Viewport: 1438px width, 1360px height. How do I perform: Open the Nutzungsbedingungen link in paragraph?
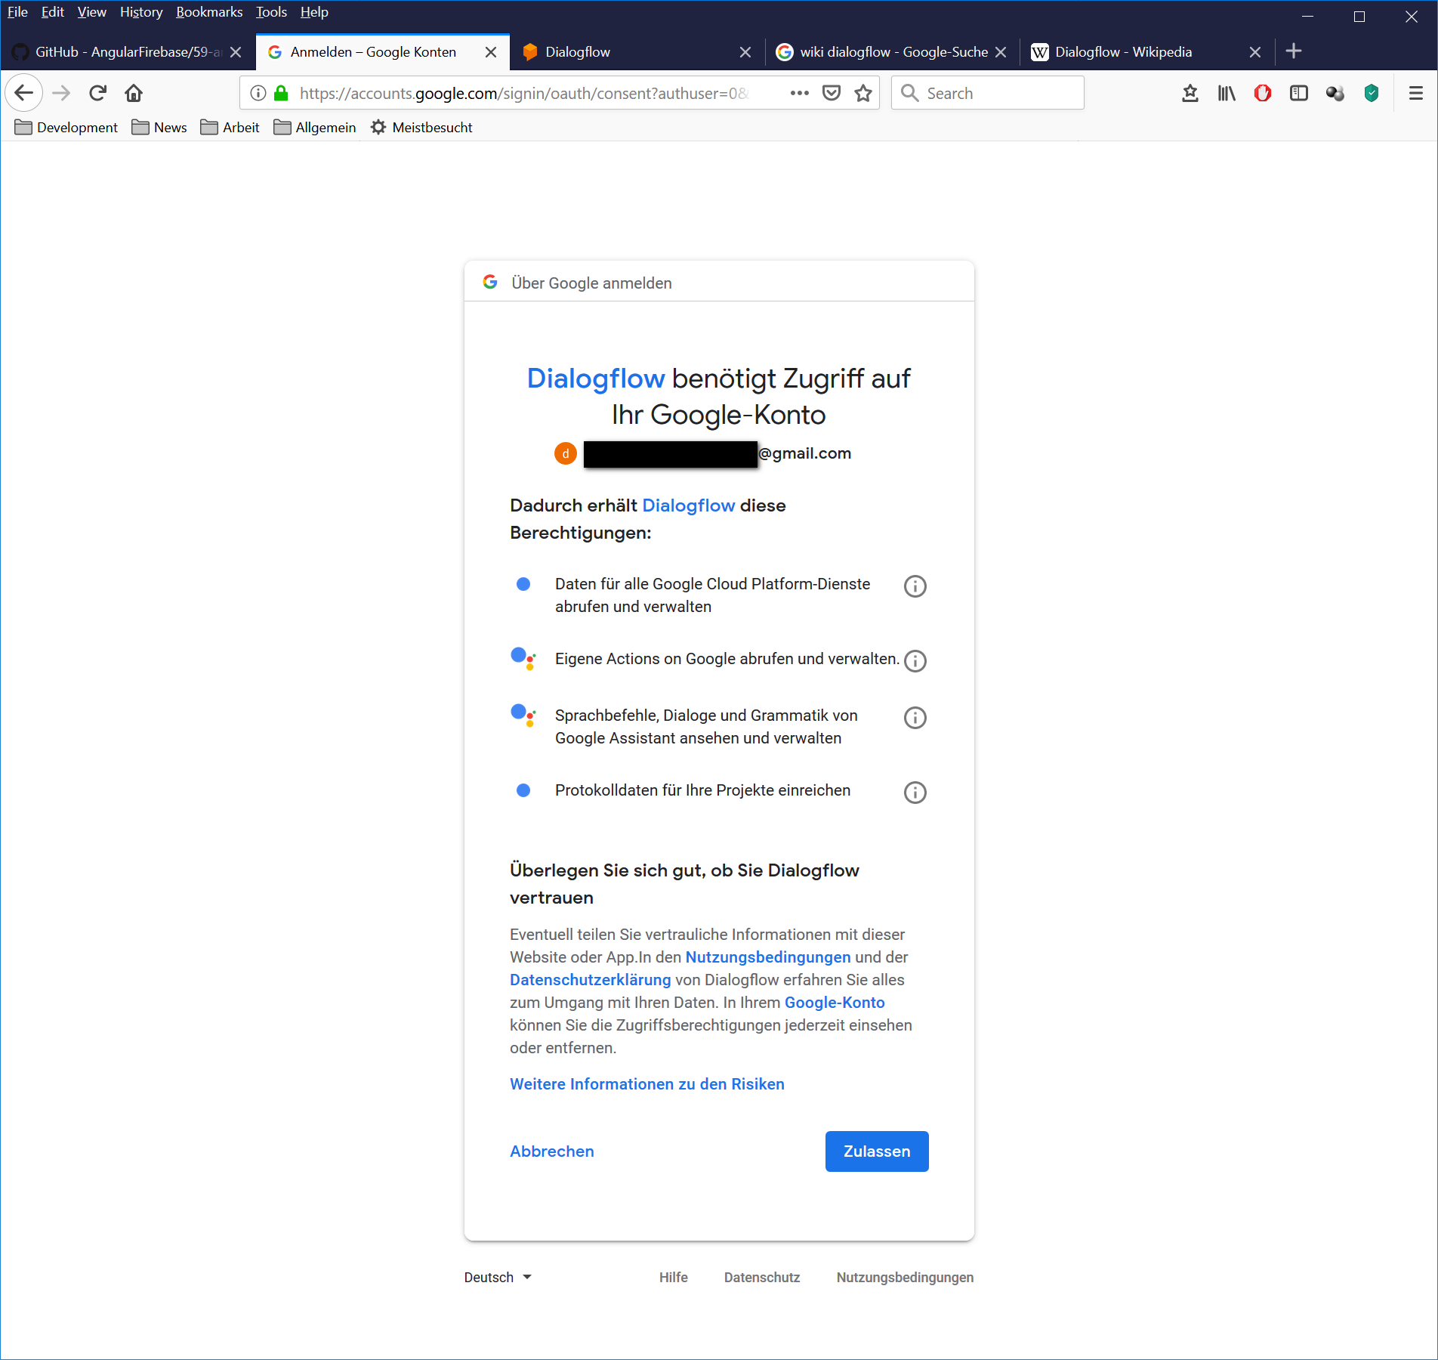point(768,957)
